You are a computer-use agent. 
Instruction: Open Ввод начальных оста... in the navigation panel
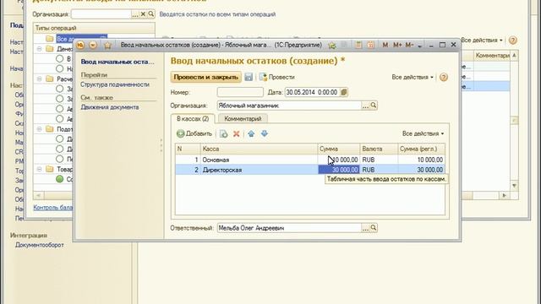pos(117,62)
